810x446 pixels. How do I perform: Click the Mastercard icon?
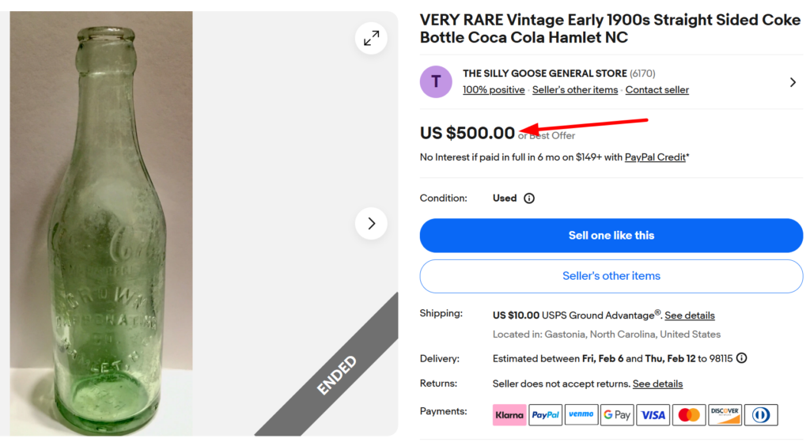point(689,414)
